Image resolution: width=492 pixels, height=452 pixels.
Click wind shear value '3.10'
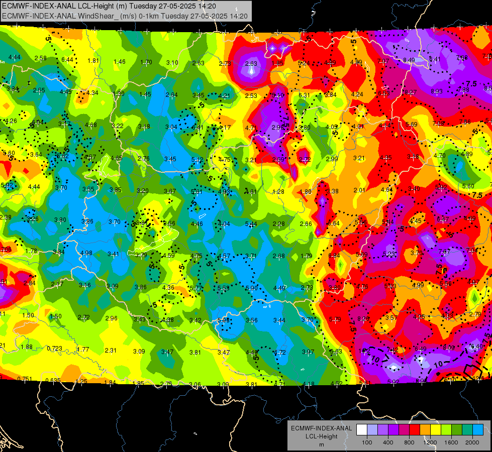point(172,62)
